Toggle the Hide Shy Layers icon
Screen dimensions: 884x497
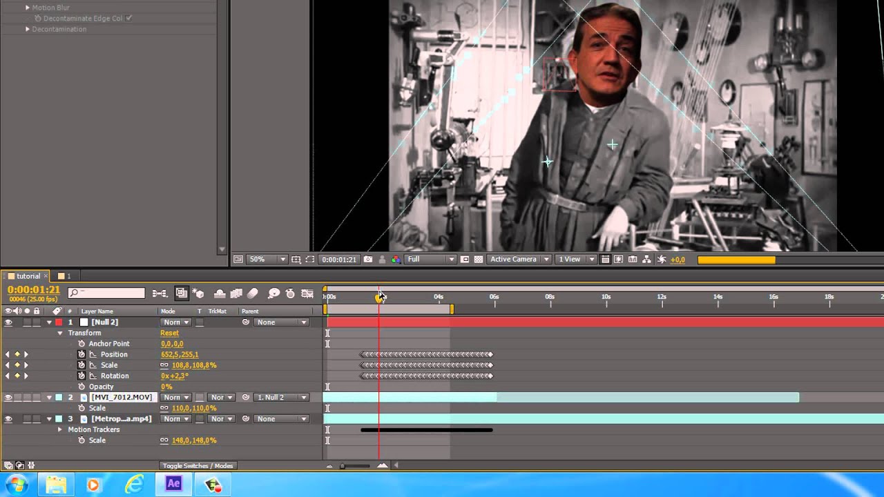[x=220, y=293]
